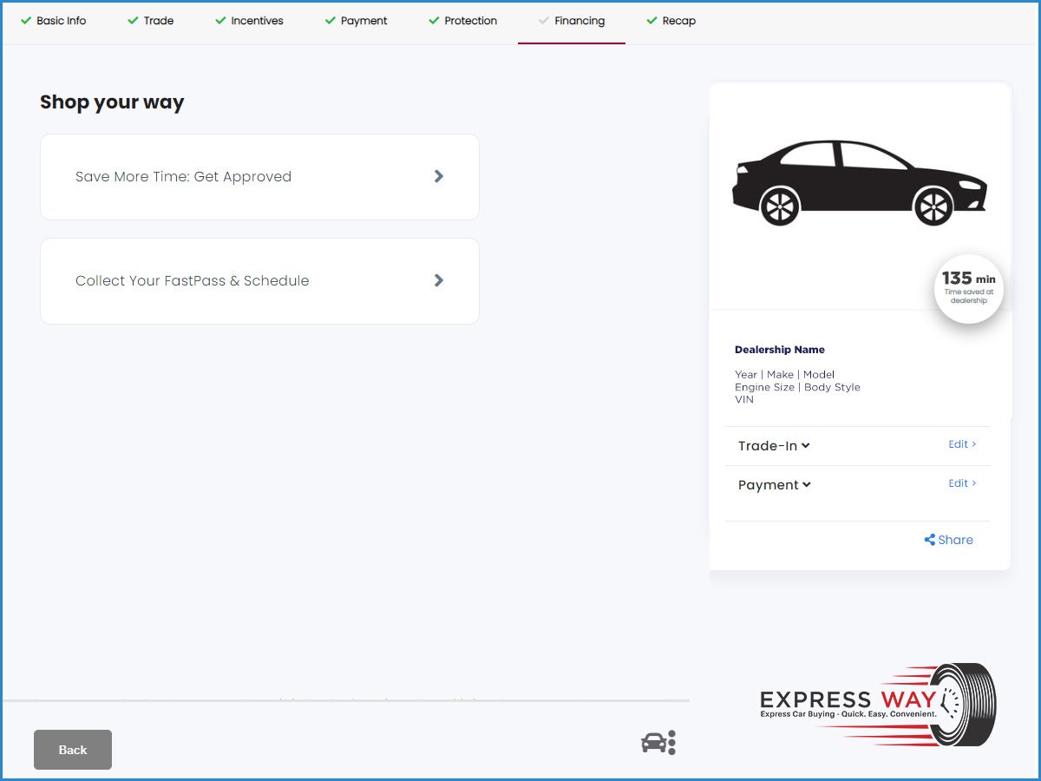Click the arrow on Save More Time card
This screenshot has height=781, width=1041.
coord(439,176)
